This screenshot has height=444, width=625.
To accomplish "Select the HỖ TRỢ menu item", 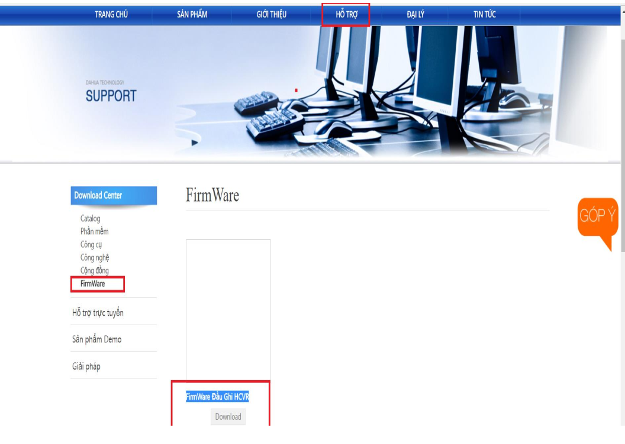I will pyautogui.click(x=346, y=15).
